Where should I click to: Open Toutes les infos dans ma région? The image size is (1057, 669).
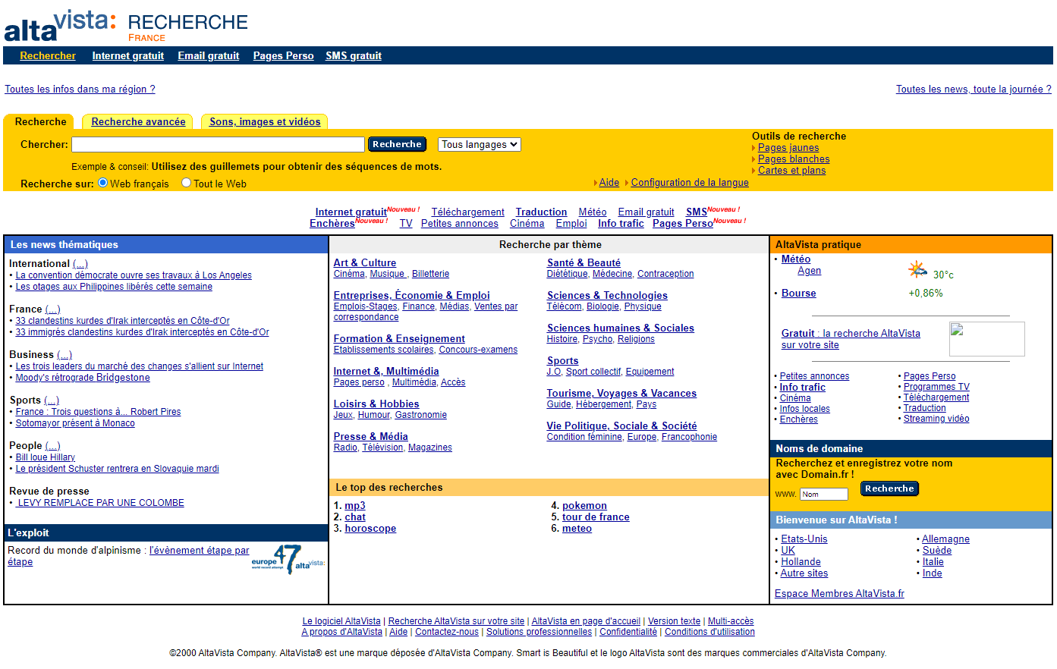(x=80, y=89)
